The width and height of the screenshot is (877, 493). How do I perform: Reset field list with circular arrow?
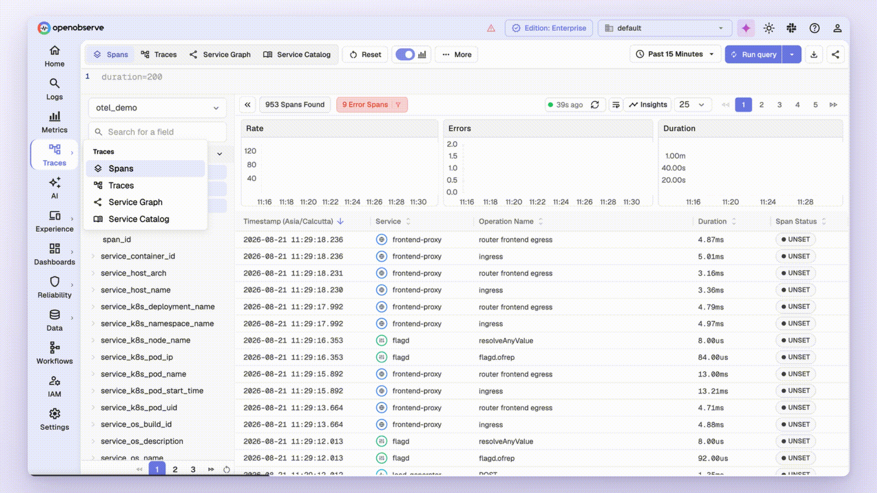tap(227, 469)
